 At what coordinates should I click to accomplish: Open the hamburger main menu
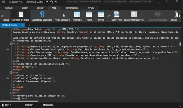pyautogui.click(x=4, y=2)
